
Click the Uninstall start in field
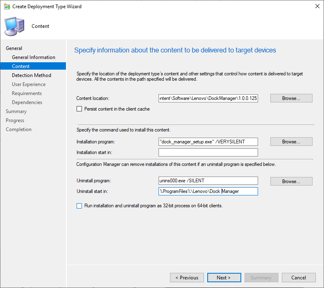(208, 191)
